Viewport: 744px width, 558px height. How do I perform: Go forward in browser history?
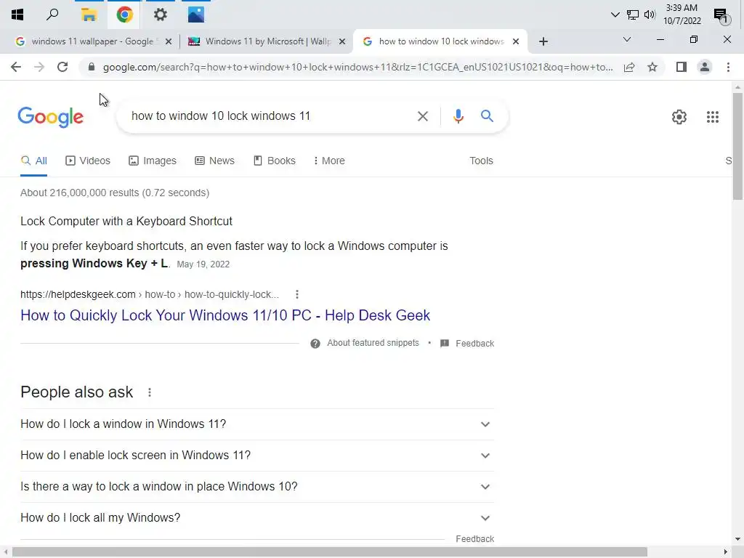click(39, 67)
